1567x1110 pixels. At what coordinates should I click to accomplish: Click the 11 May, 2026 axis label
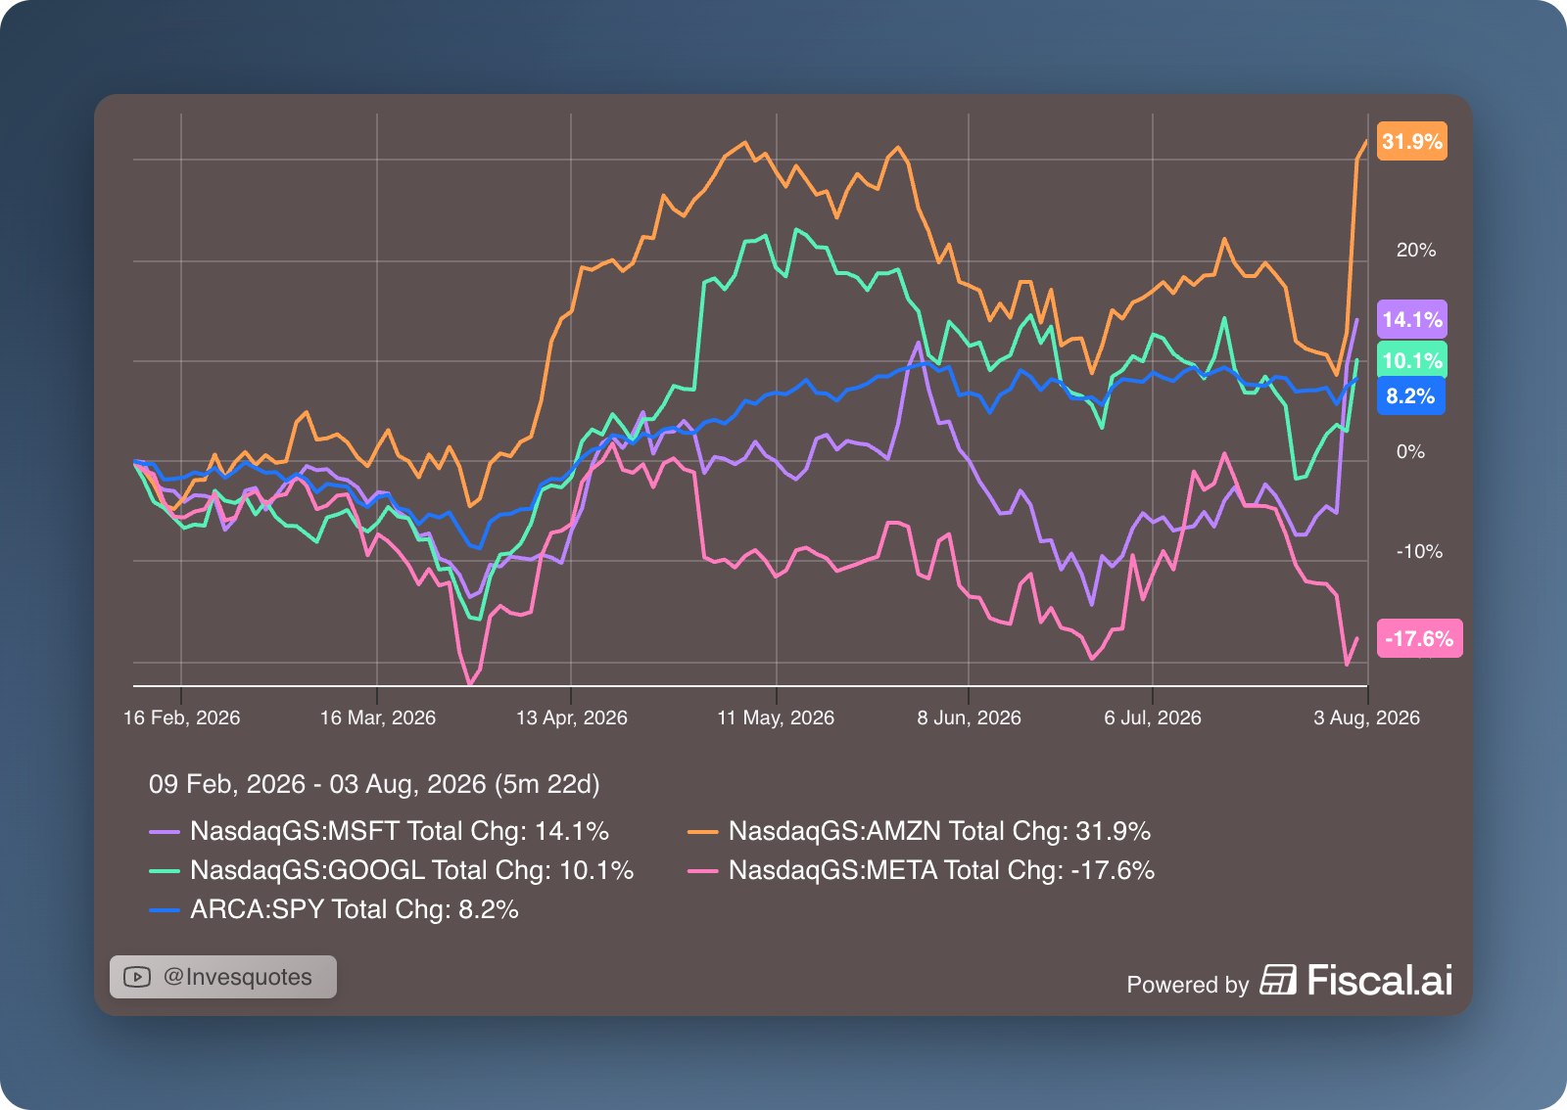pyautogui.click(x=776, y=717)
